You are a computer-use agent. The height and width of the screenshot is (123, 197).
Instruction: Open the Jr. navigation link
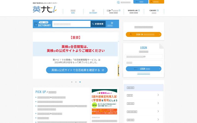tap(114, 11)
